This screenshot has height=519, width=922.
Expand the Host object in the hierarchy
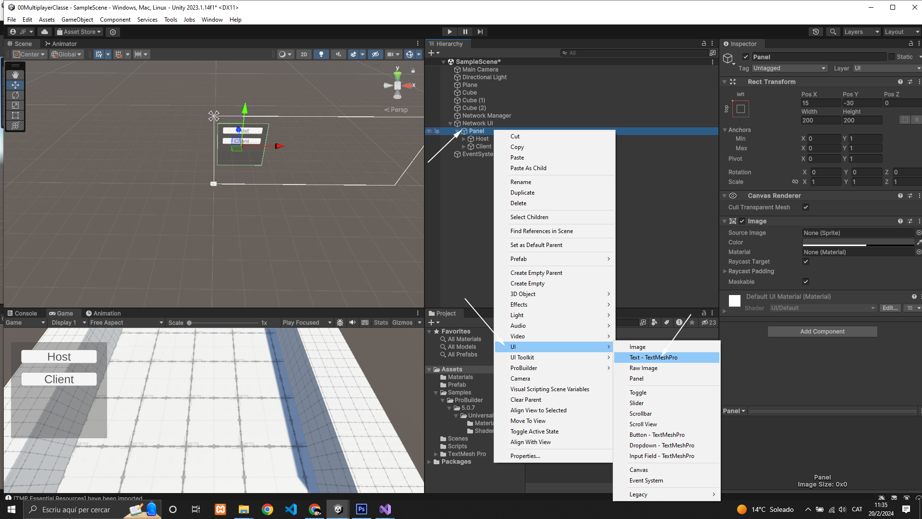(x=464, y=139)
